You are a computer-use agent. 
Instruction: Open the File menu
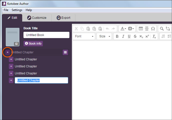coord(6,10)
